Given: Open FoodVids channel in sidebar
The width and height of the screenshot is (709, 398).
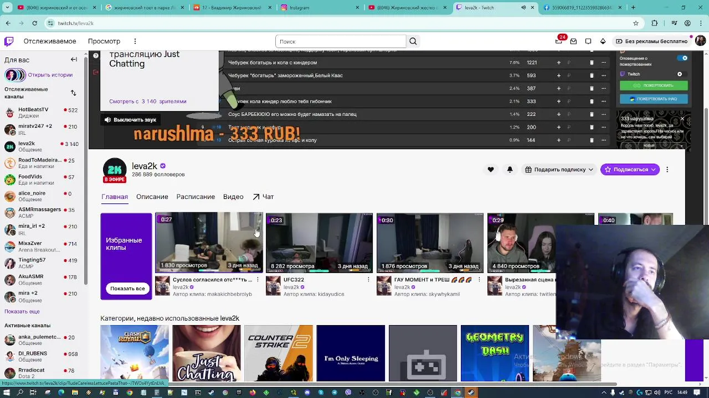Looking at the screenshot, I should point(42,180).
